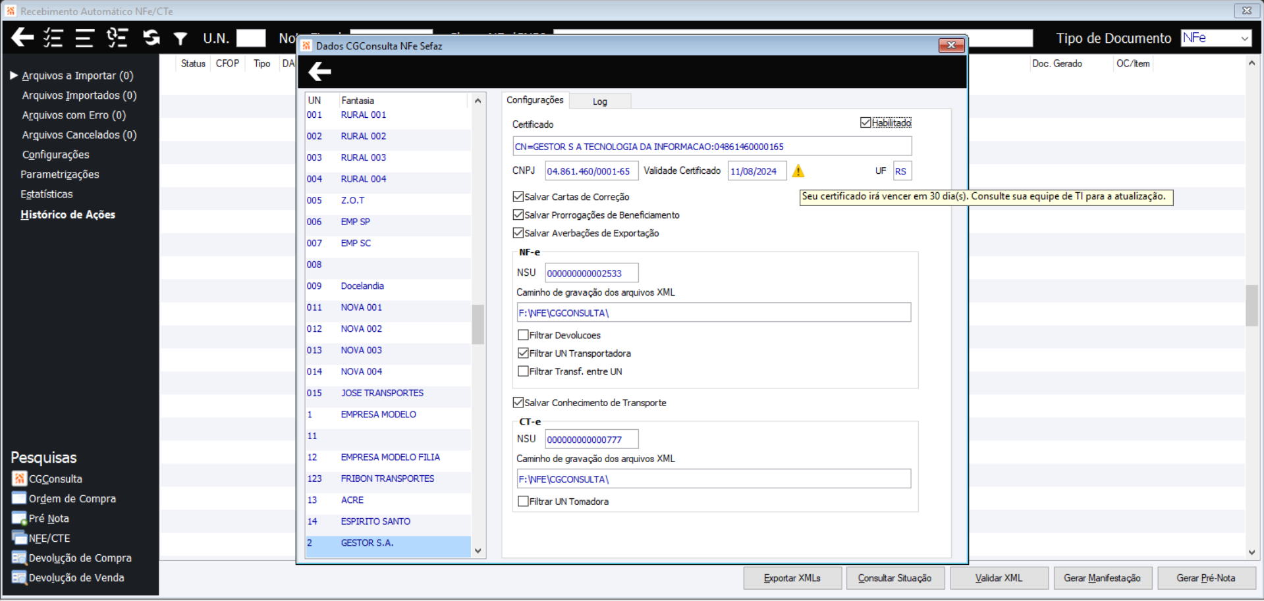The image size is (1264, 601).
Task: Click the Gerar Pré-Nota button
Action: coord(1207,578)
